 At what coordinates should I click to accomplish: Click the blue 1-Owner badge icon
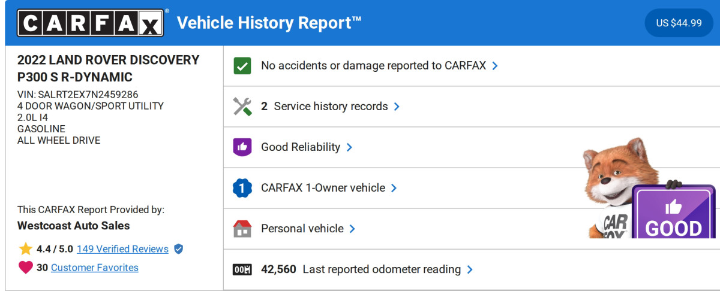(242, 188)
